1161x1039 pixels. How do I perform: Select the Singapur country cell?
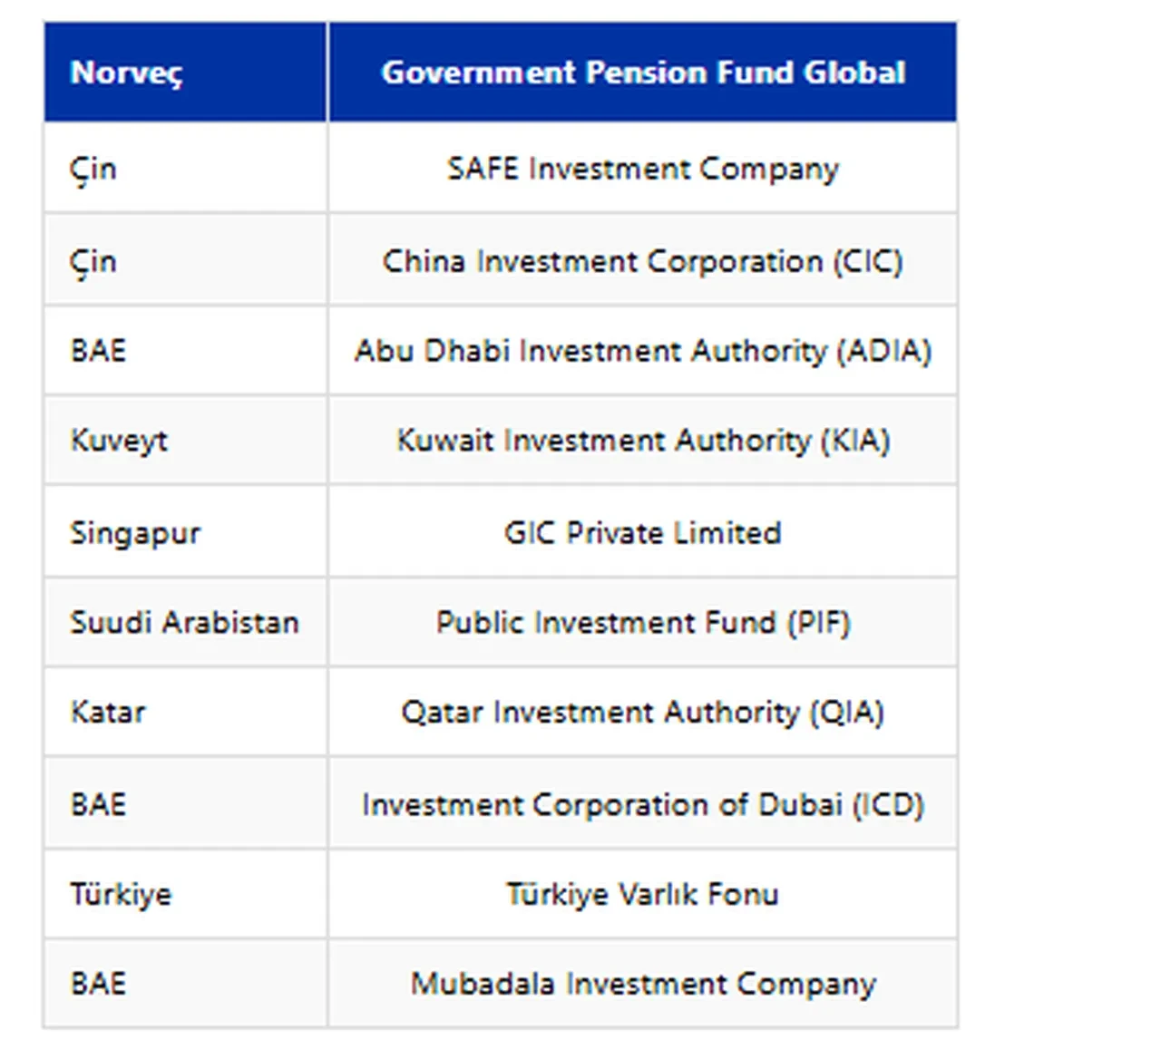pyautogui.click(x=135, y=532)
